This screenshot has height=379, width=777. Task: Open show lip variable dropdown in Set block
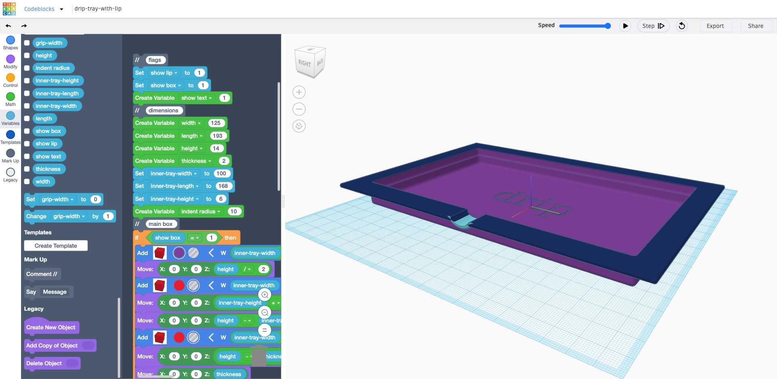[x=164, y=73]
